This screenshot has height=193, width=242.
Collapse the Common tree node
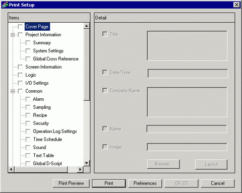[x=13, y=91]
